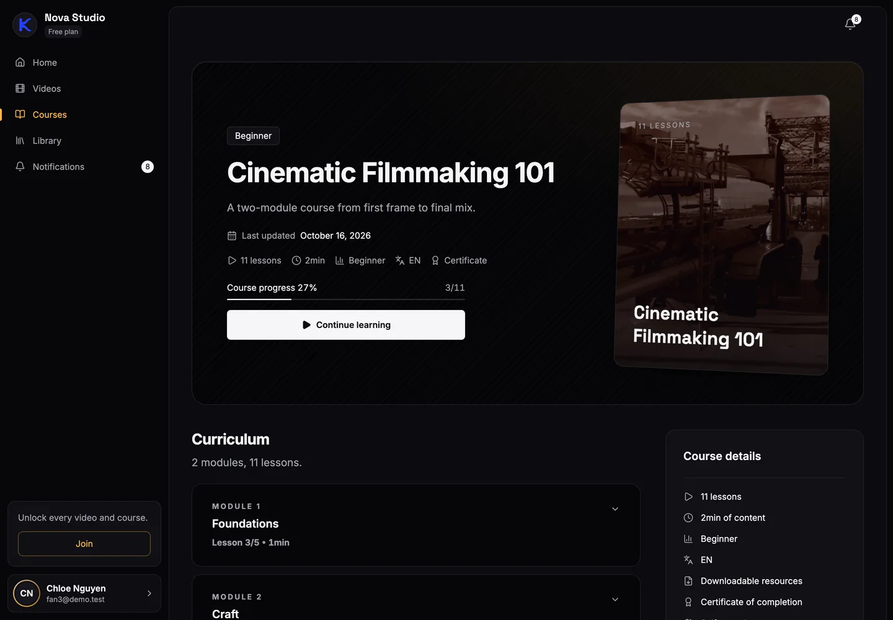
Task: Click the Downloadable resources file icon
Action: 688,581
